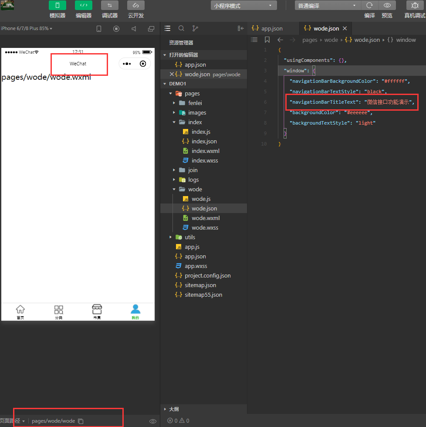Open iPhone 6/7/8 Plus device dropdown
Viewport: 426px width, 427px height.
pos(27,28)
